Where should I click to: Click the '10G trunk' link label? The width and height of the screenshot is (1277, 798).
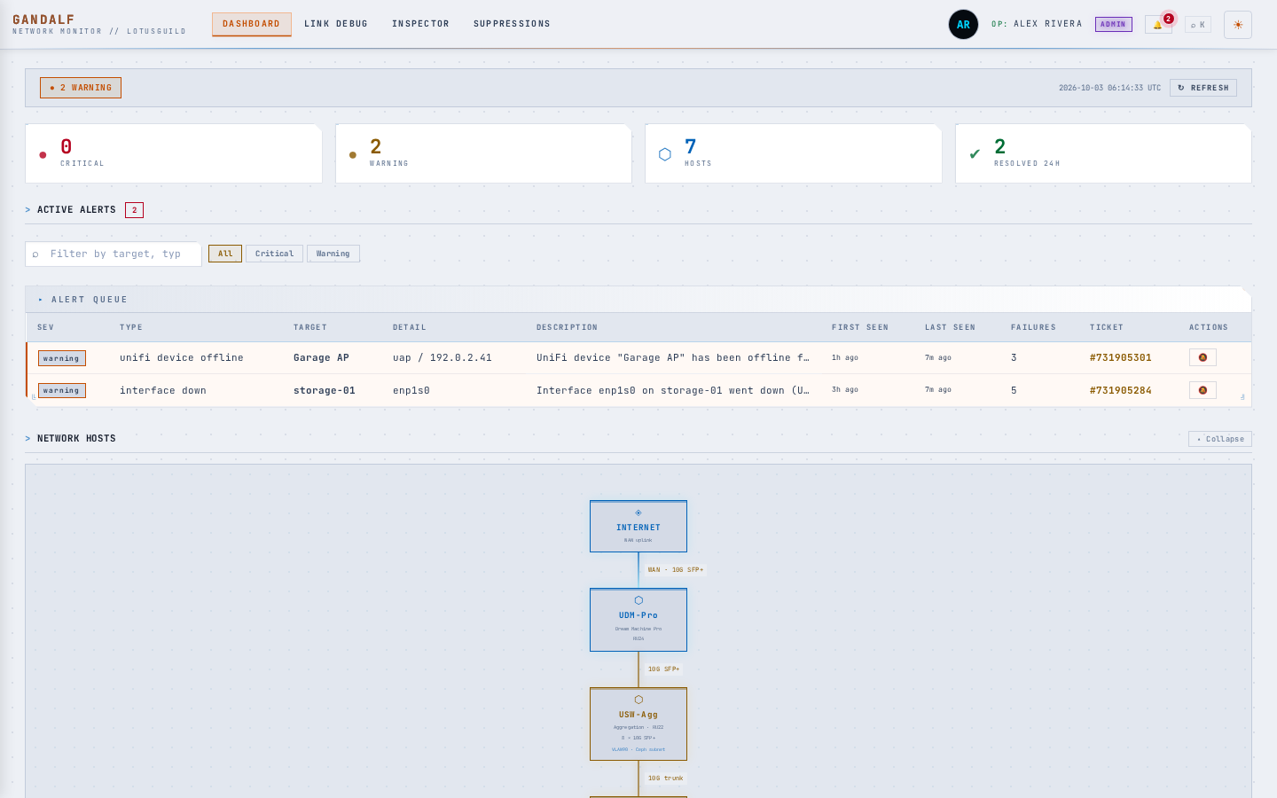(x=666, y=778)
